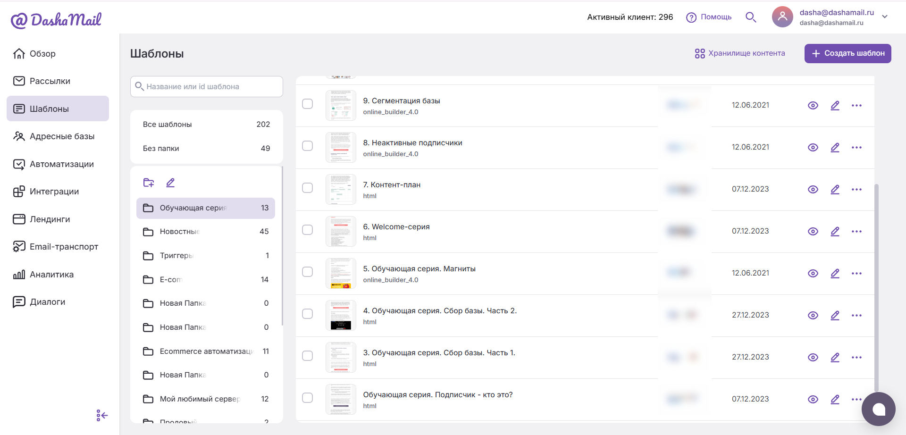Open folder Обучающая серия
This screenshot has width=906, height=435.
click(206, 208)
